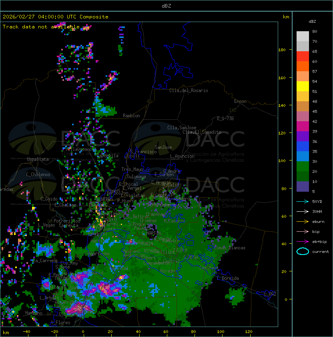333x337 pixels.
Task: Click the light gray 70–80 dBZ swatch
Action: pyautogui.click(x=303, y=36)
